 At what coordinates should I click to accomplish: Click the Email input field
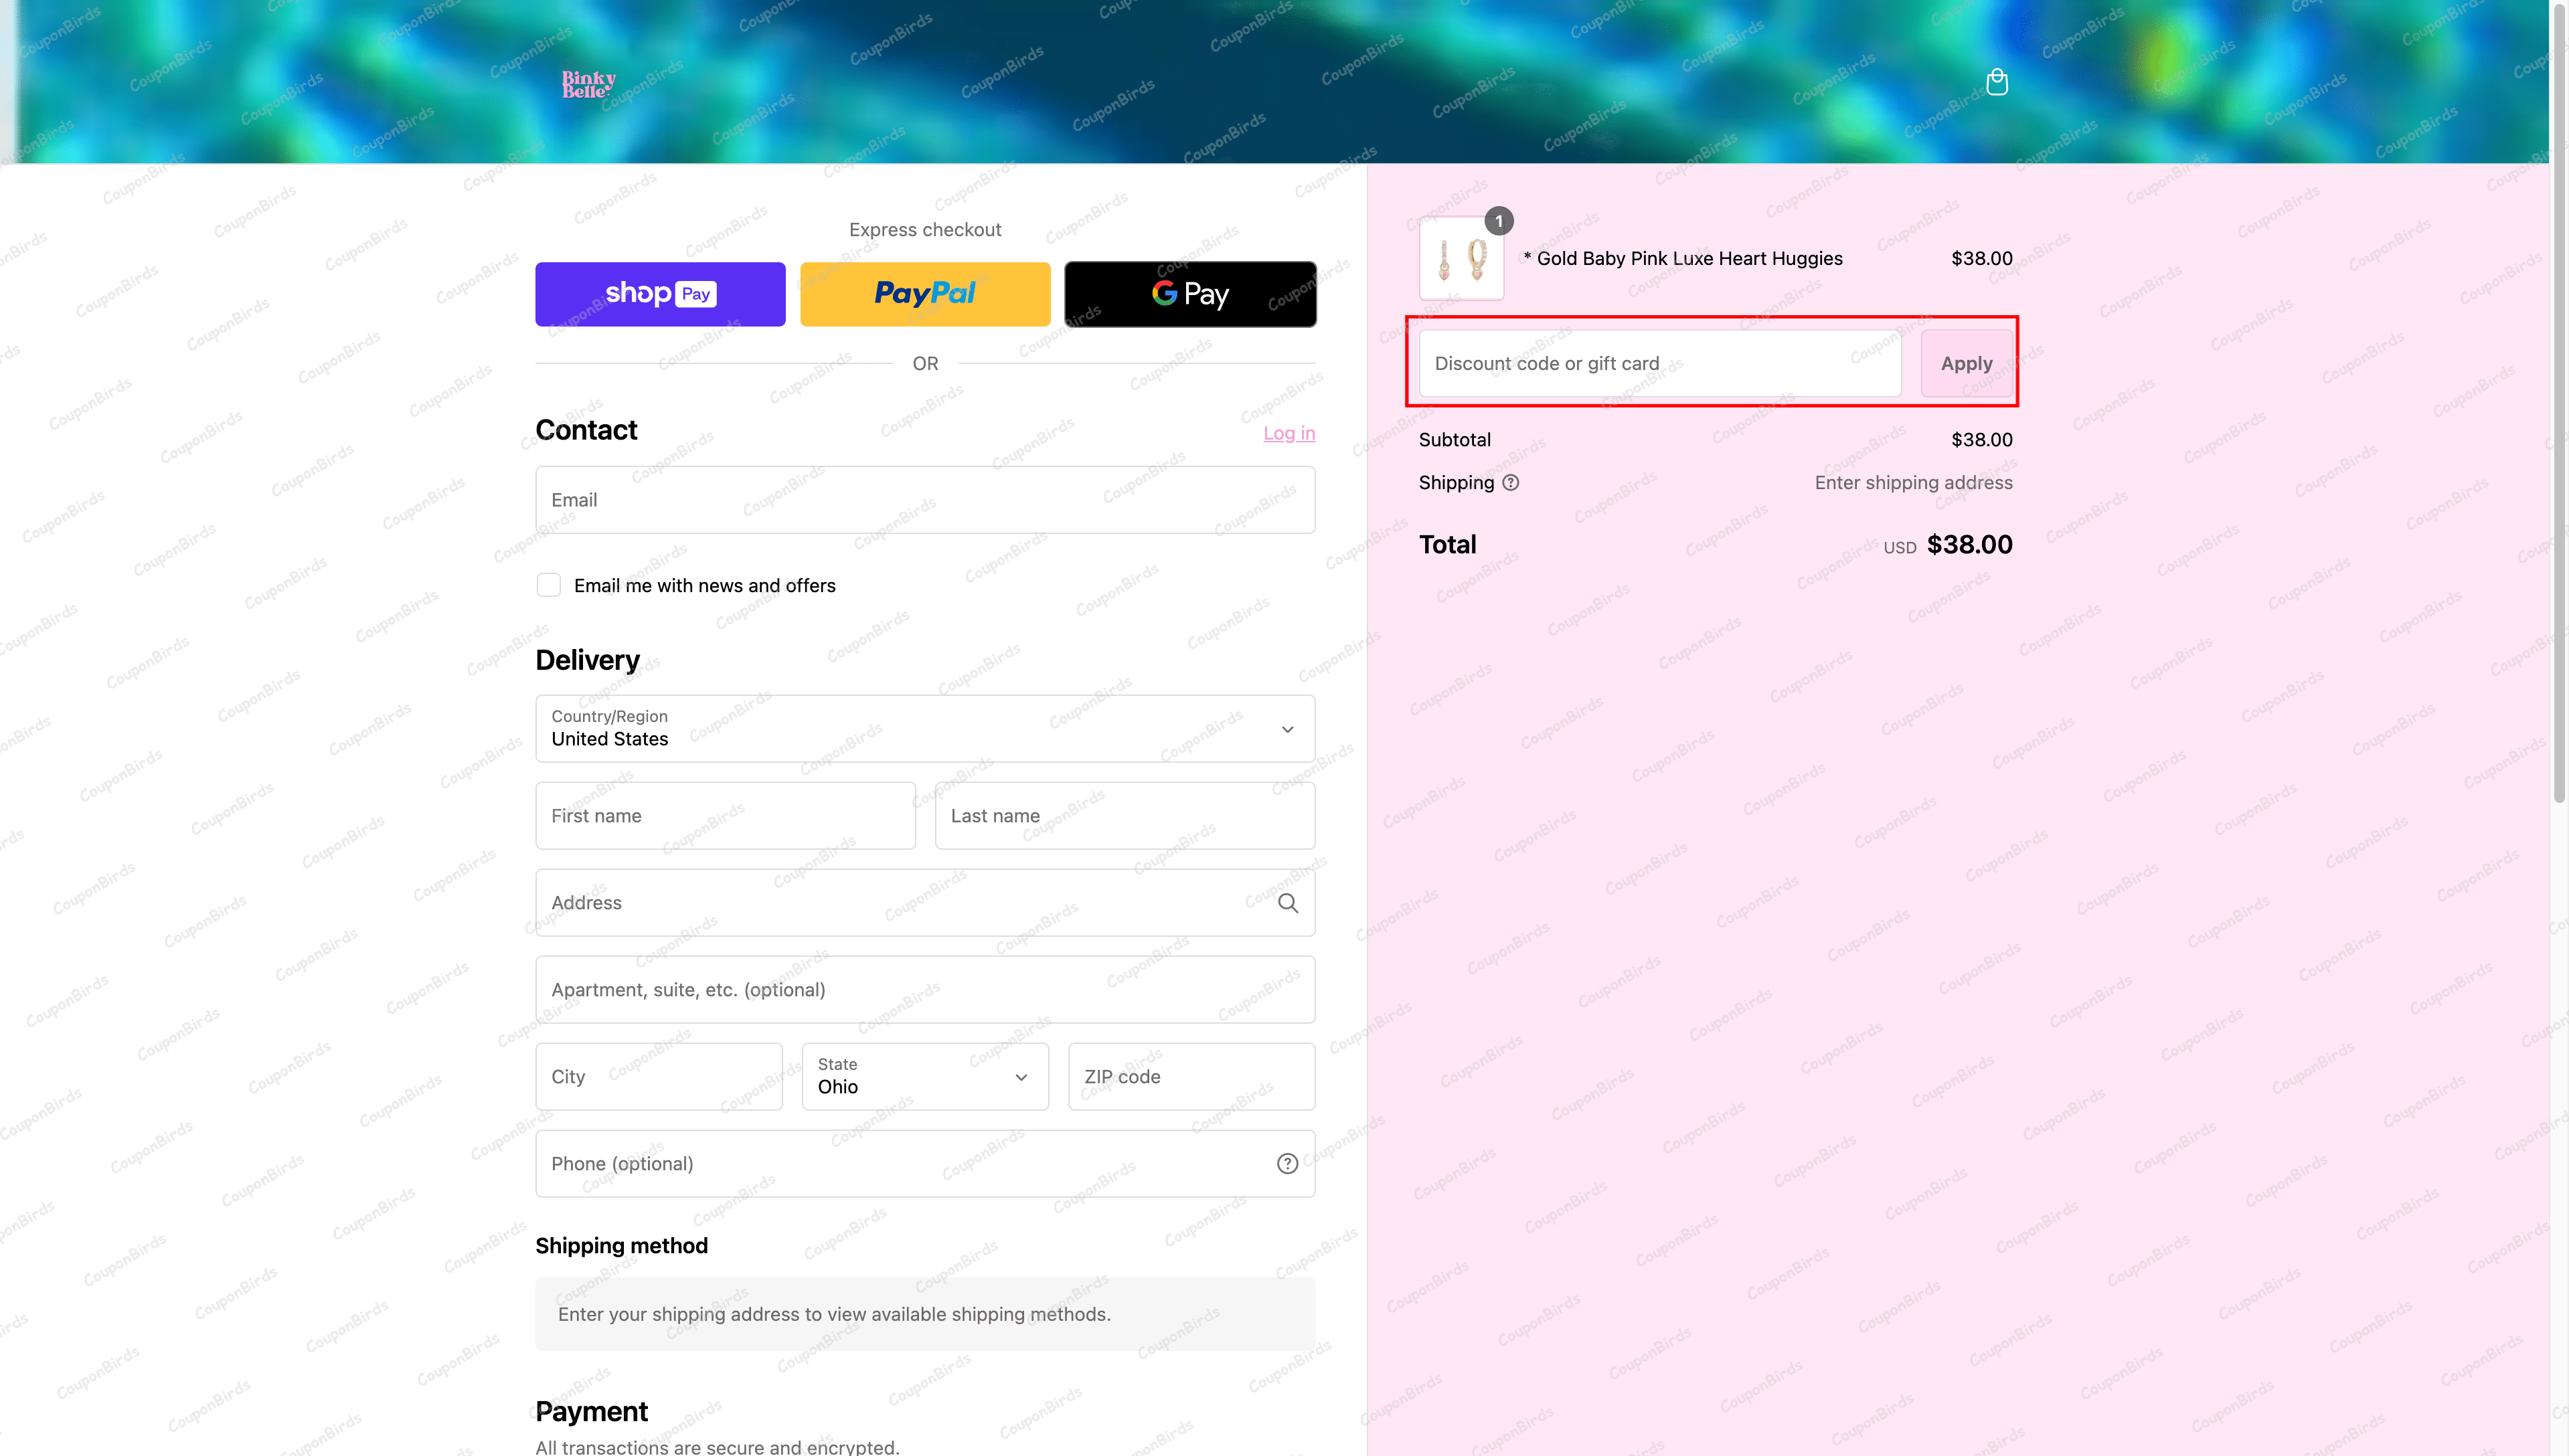point(924,500)
